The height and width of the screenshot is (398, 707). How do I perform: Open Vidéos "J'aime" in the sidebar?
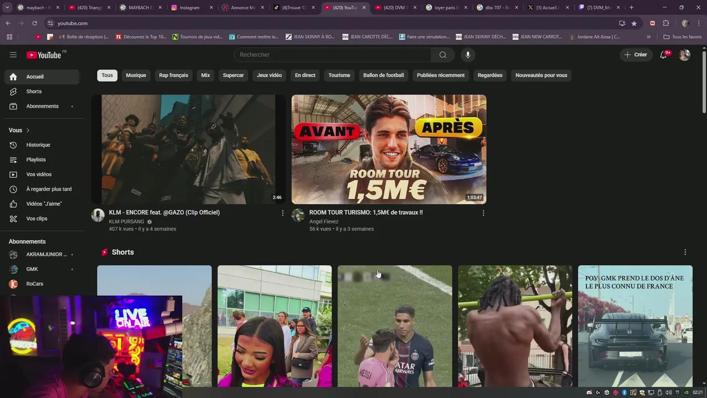pos(42,204)
